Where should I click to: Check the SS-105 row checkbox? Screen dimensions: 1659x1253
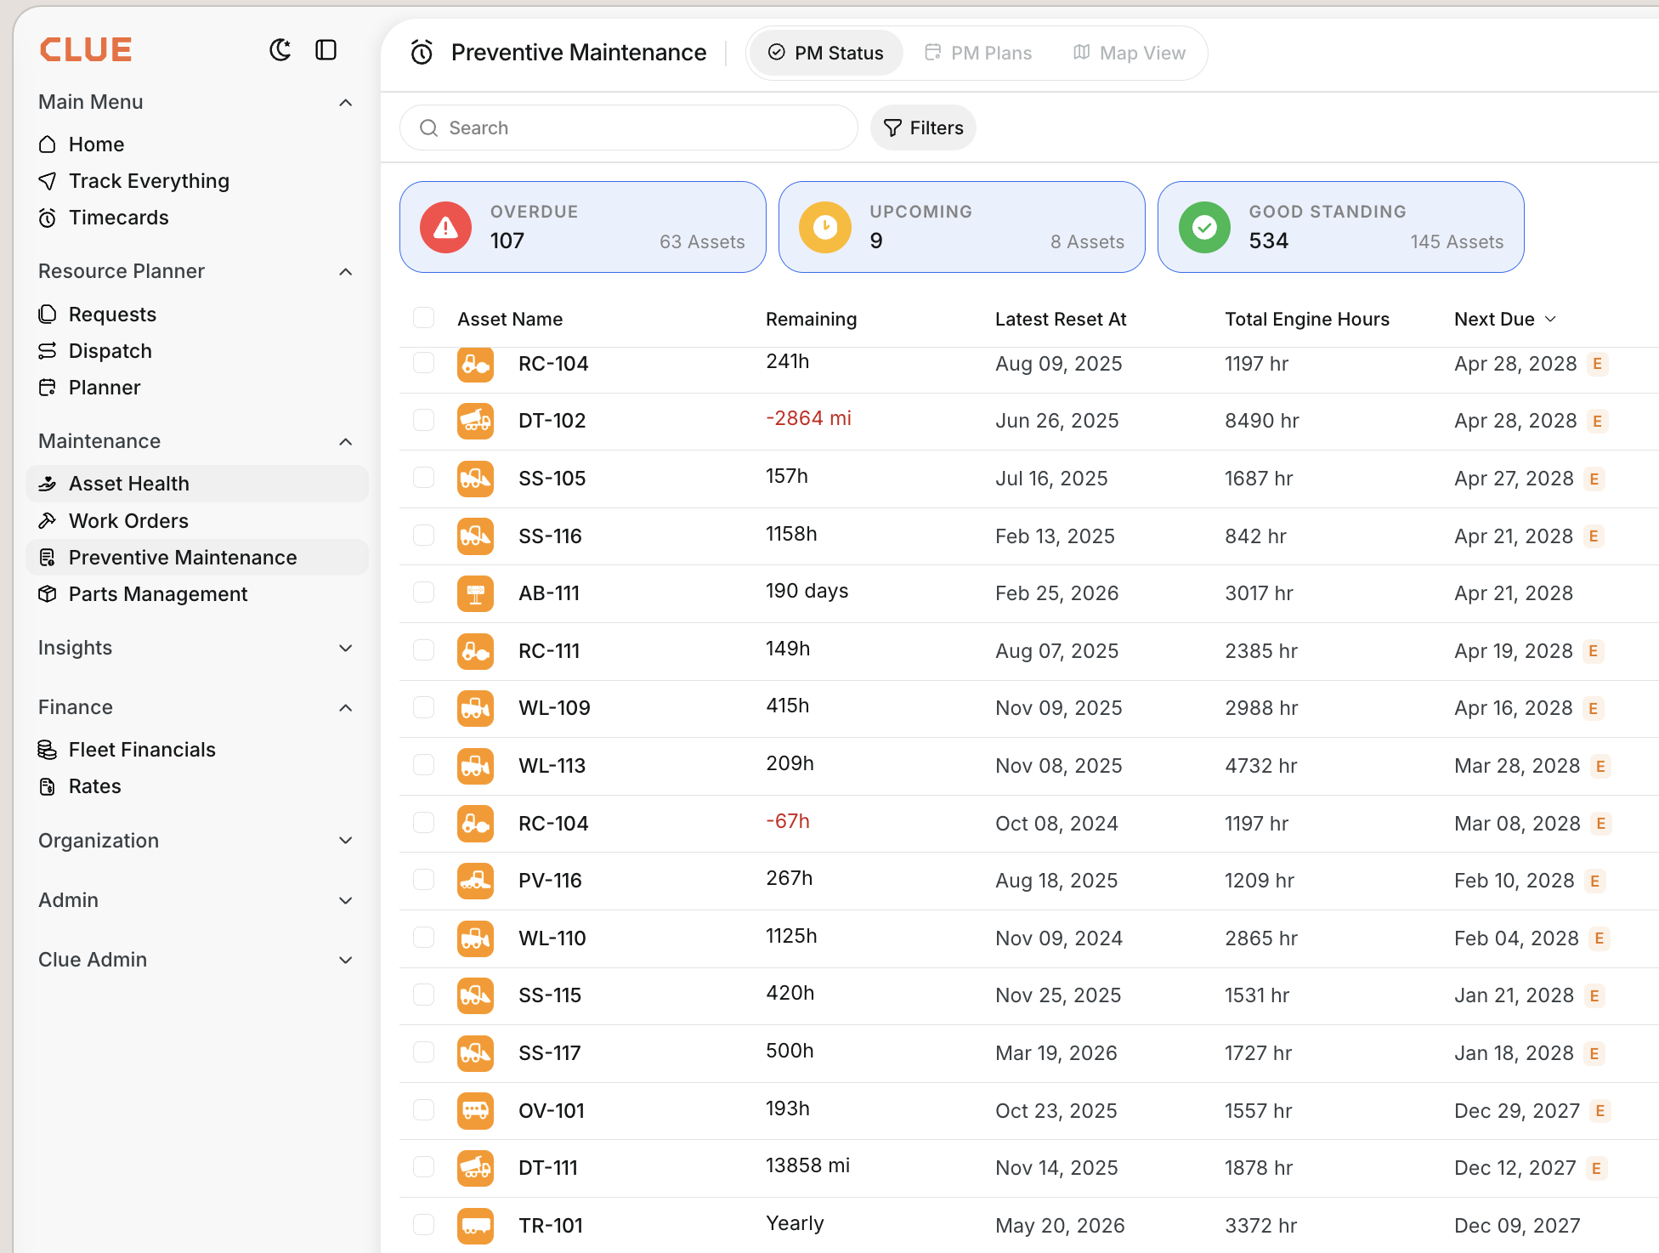point(423,478)
